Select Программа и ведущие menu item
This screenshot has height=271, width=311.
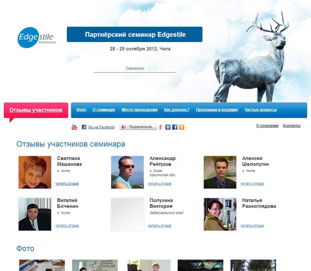pyautogui.click(x=217, y=110)
